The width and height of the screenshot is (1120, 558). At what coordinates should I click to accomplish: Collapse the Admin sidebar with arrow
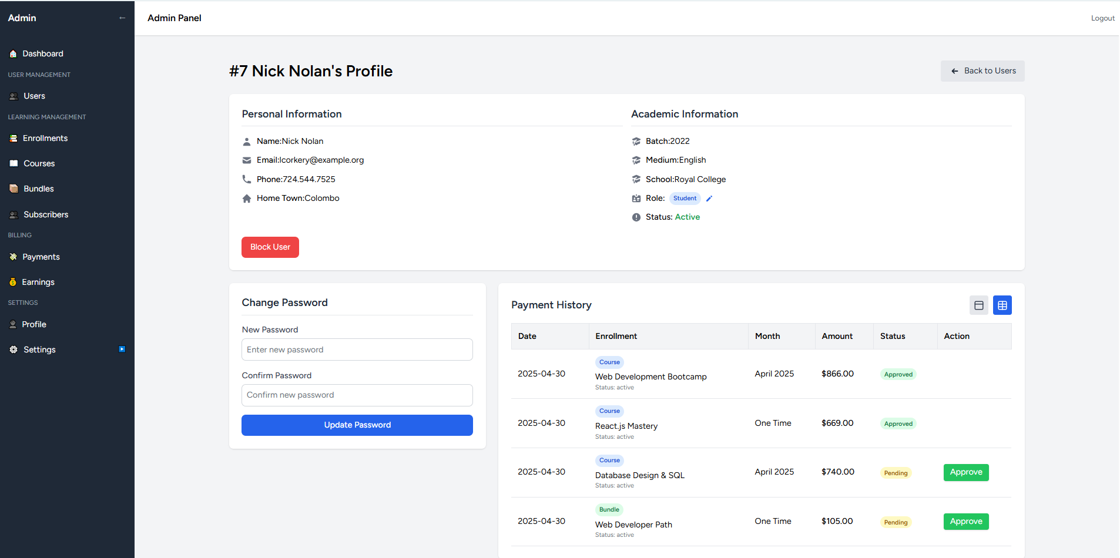point(122,18)
